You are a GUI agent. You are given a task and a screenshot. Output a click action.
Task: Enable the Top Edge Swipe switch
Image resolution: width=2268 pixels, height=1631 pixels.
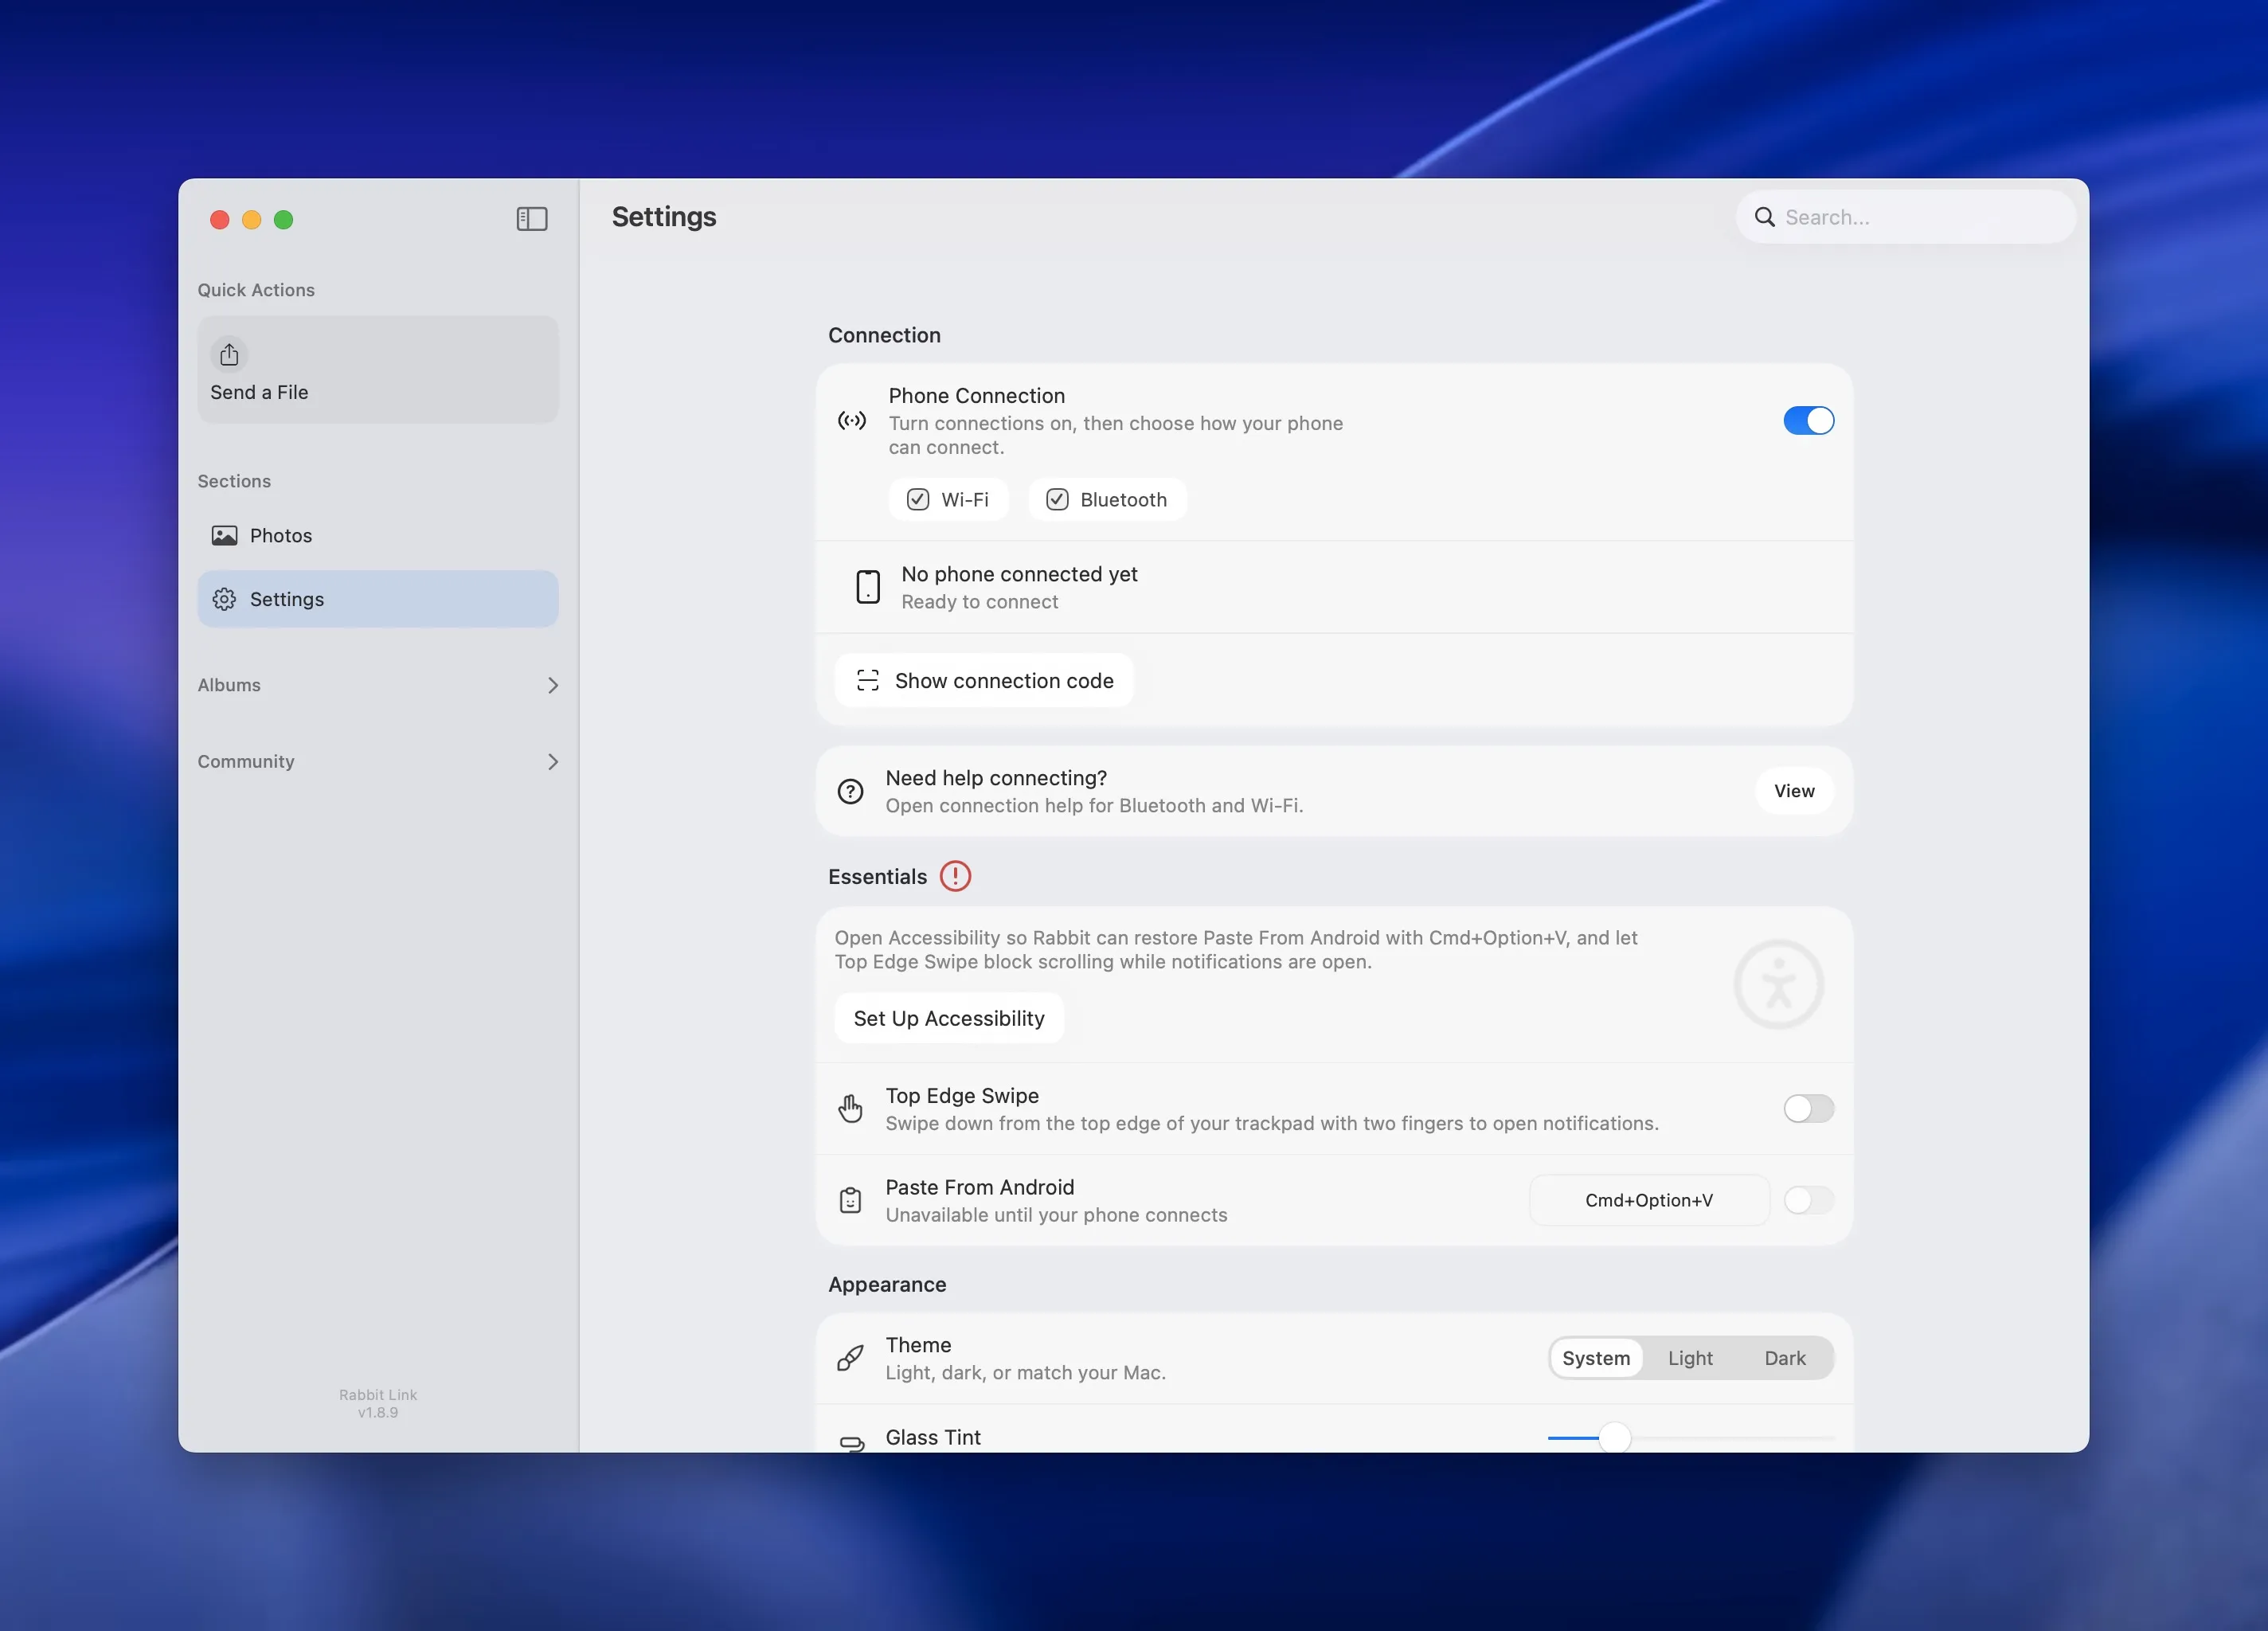[x=1808, y=1109]
